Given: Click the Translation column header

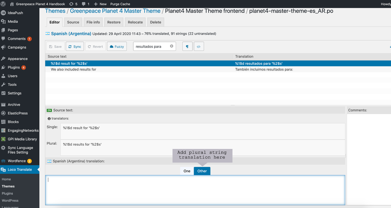Looking at the screenshot, I should click(x=244, y=56).
